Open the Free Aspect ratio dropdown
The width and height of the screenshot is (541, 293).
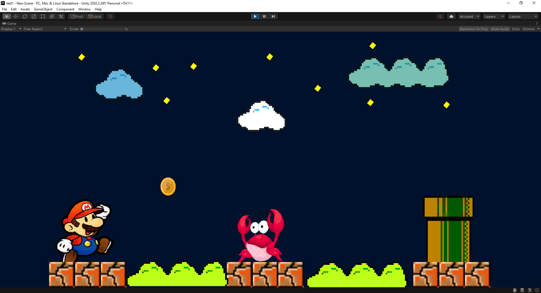45,29
